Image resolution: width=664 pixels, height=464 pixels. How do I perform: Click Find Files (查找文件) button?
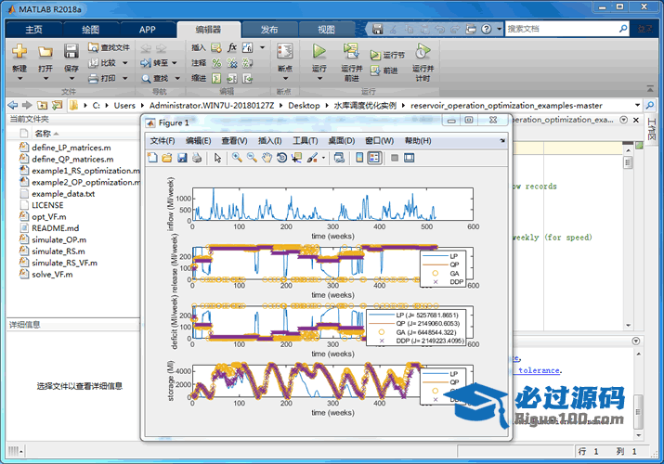pyautogui.click(x=109, y=47)
